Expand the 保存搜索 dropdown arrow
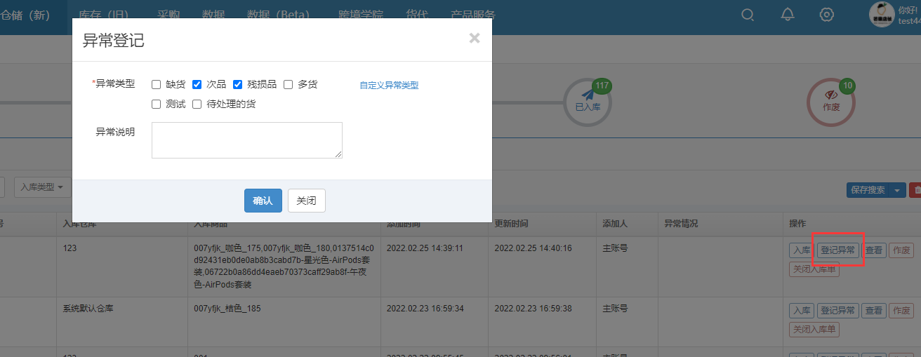Image resolution: width=921 pixels, height=357 pixels. point(899,190)
